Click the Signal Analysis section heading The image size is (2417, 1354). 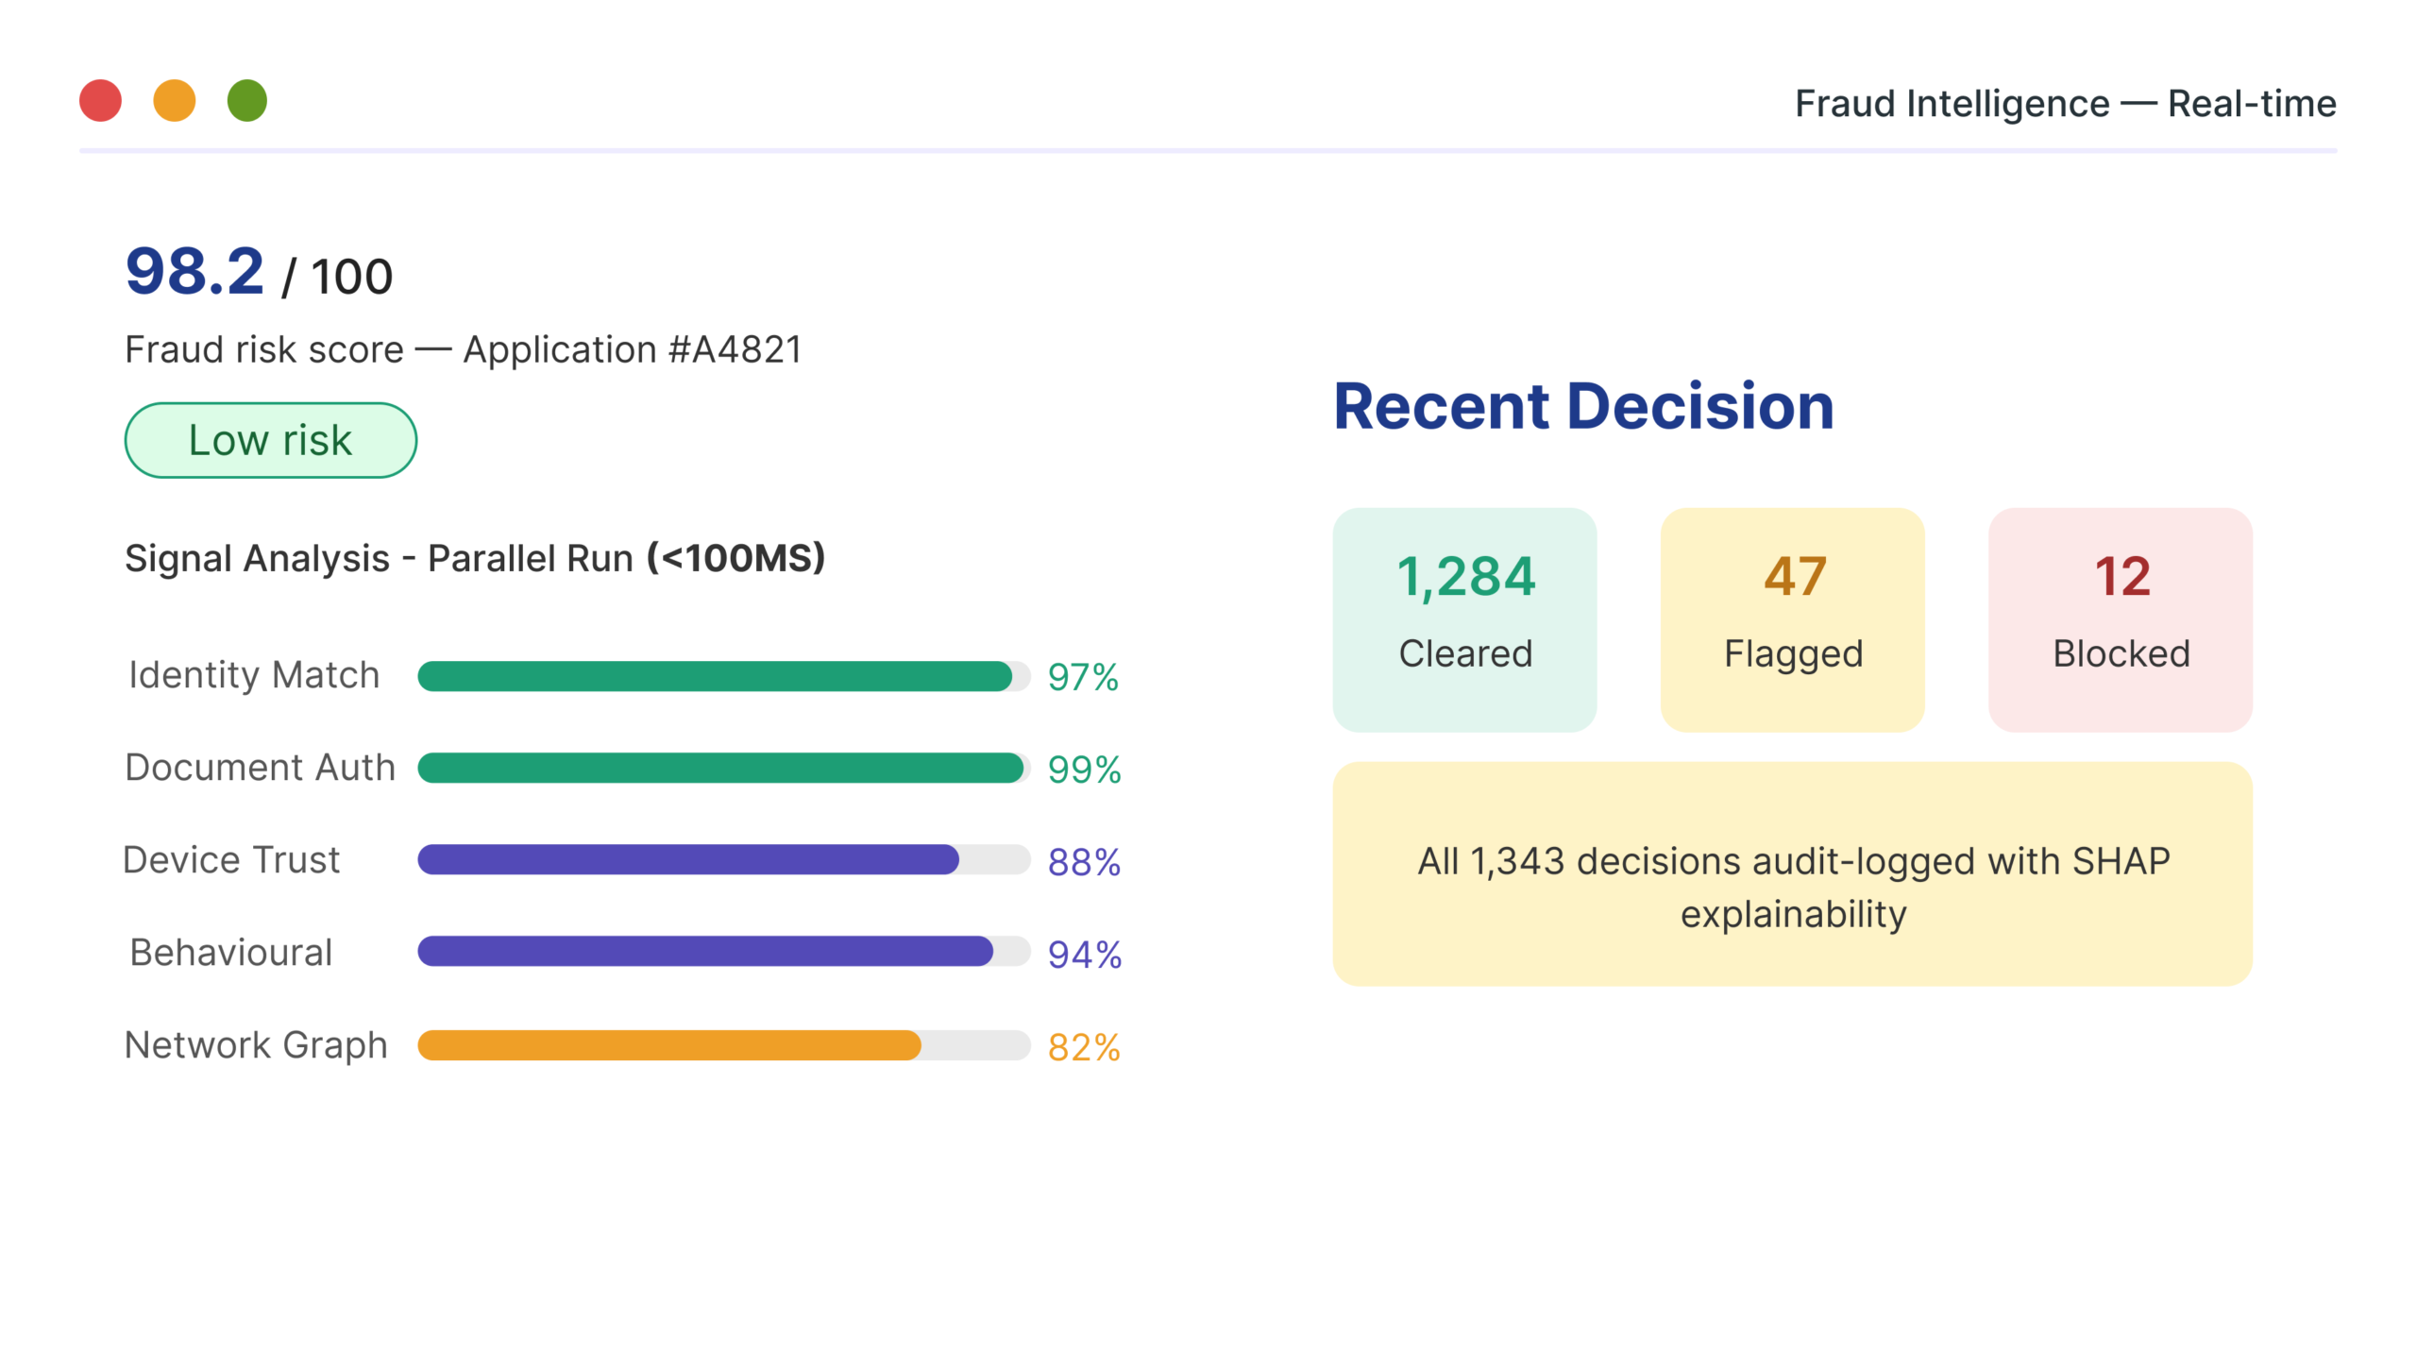[x=475, y=558]
